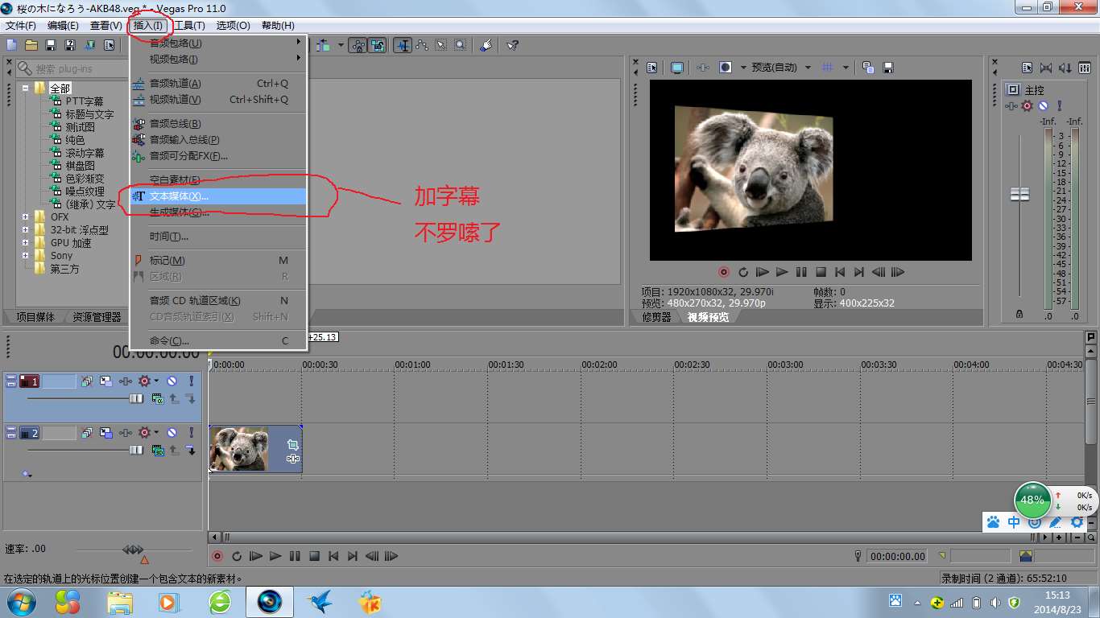Click Dim Output icon in master panel
1100x618 pixels.
click(1065, 68)
